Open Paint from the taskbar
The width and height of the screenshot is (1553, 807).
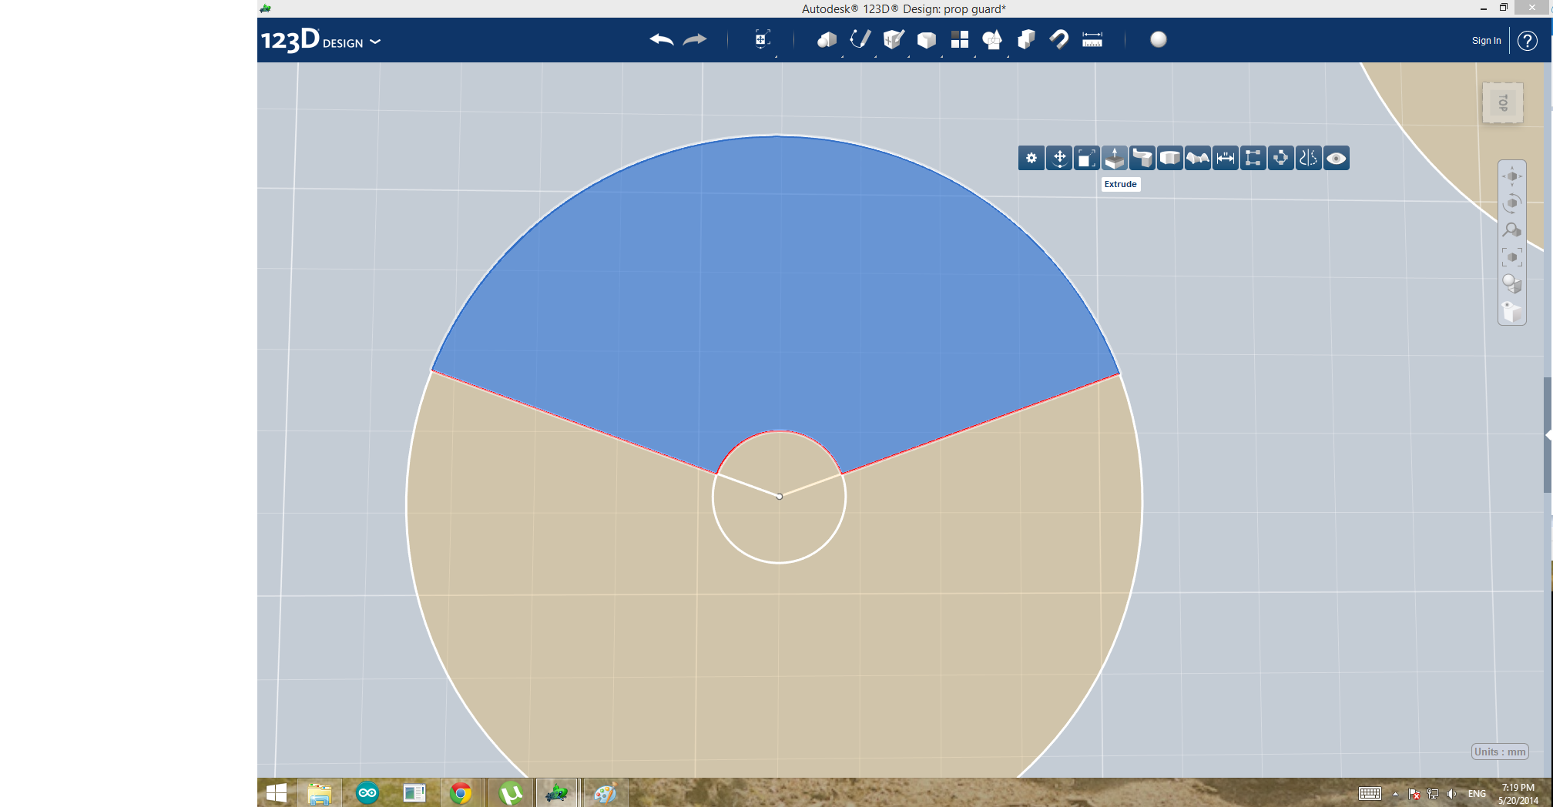pos(605,793)
